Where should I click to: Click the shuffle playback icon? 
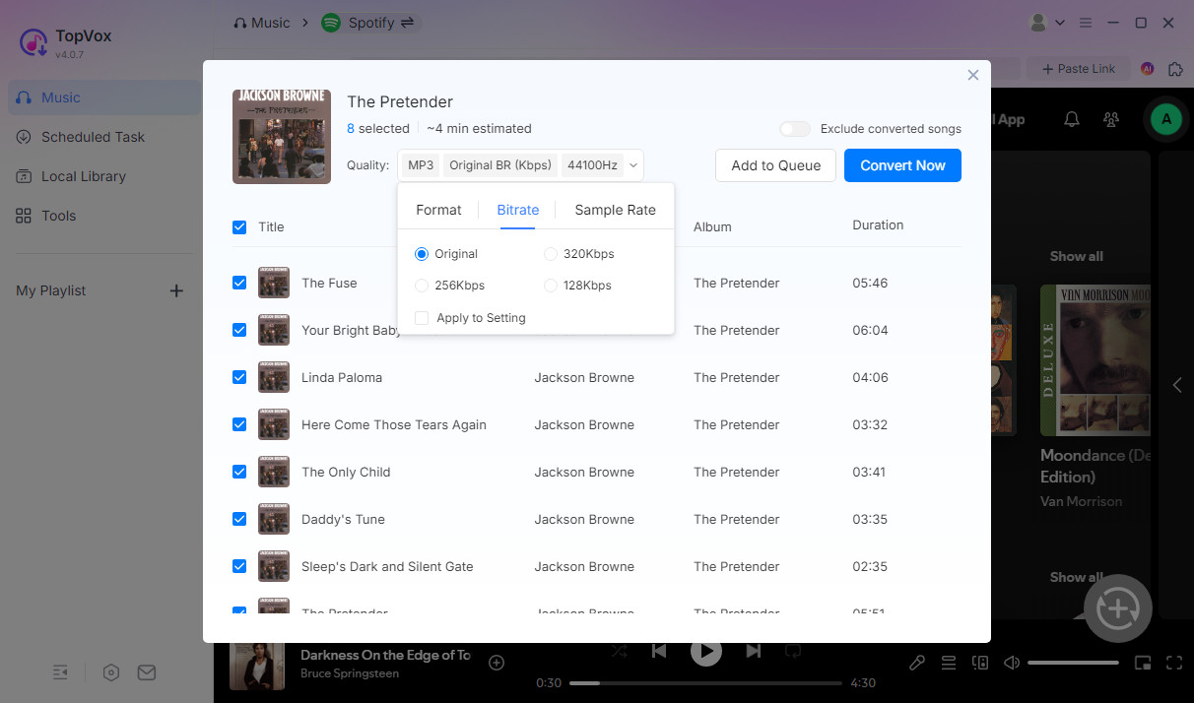point(619,651)
